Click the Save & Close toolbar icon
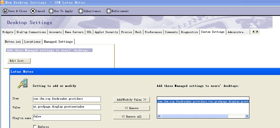280x128 pixels. point(5,11)
